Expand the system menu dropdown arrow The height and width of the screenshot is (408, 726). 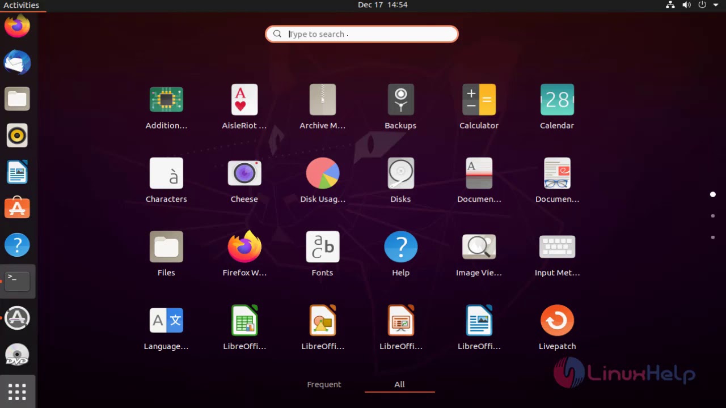(x=716, y=5)
